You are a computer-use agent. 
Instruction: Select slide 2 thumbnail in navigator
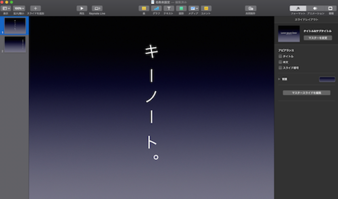coord(15,45)
